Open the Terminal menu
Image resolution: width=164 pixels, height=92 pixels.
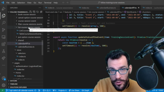48,3
